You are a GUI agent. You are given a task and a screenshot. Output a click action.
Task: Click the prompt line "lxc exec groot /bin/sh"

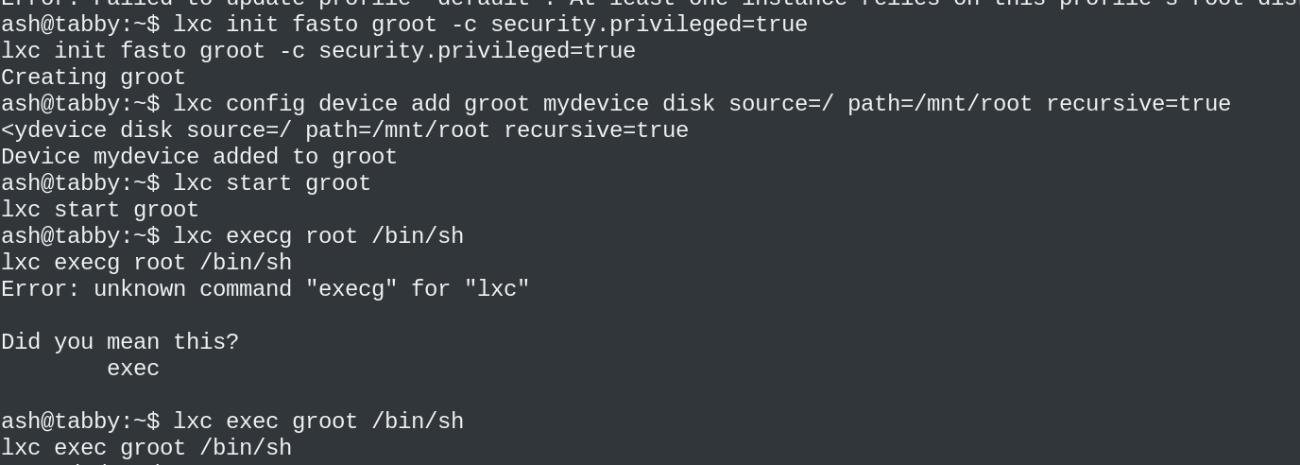tap(318, 422)
